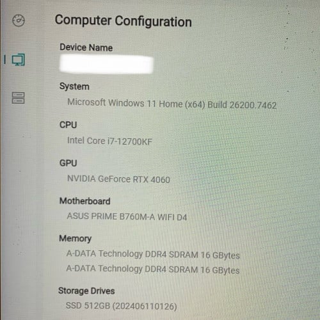Click the active tab indicator bar beside monitor icon
320x320 pixels.
click(x=4, y=60)
